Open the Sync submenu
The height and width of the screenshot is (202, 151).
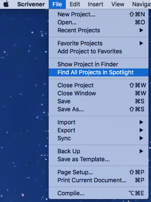pyautogui.click(x=99, y=138)
